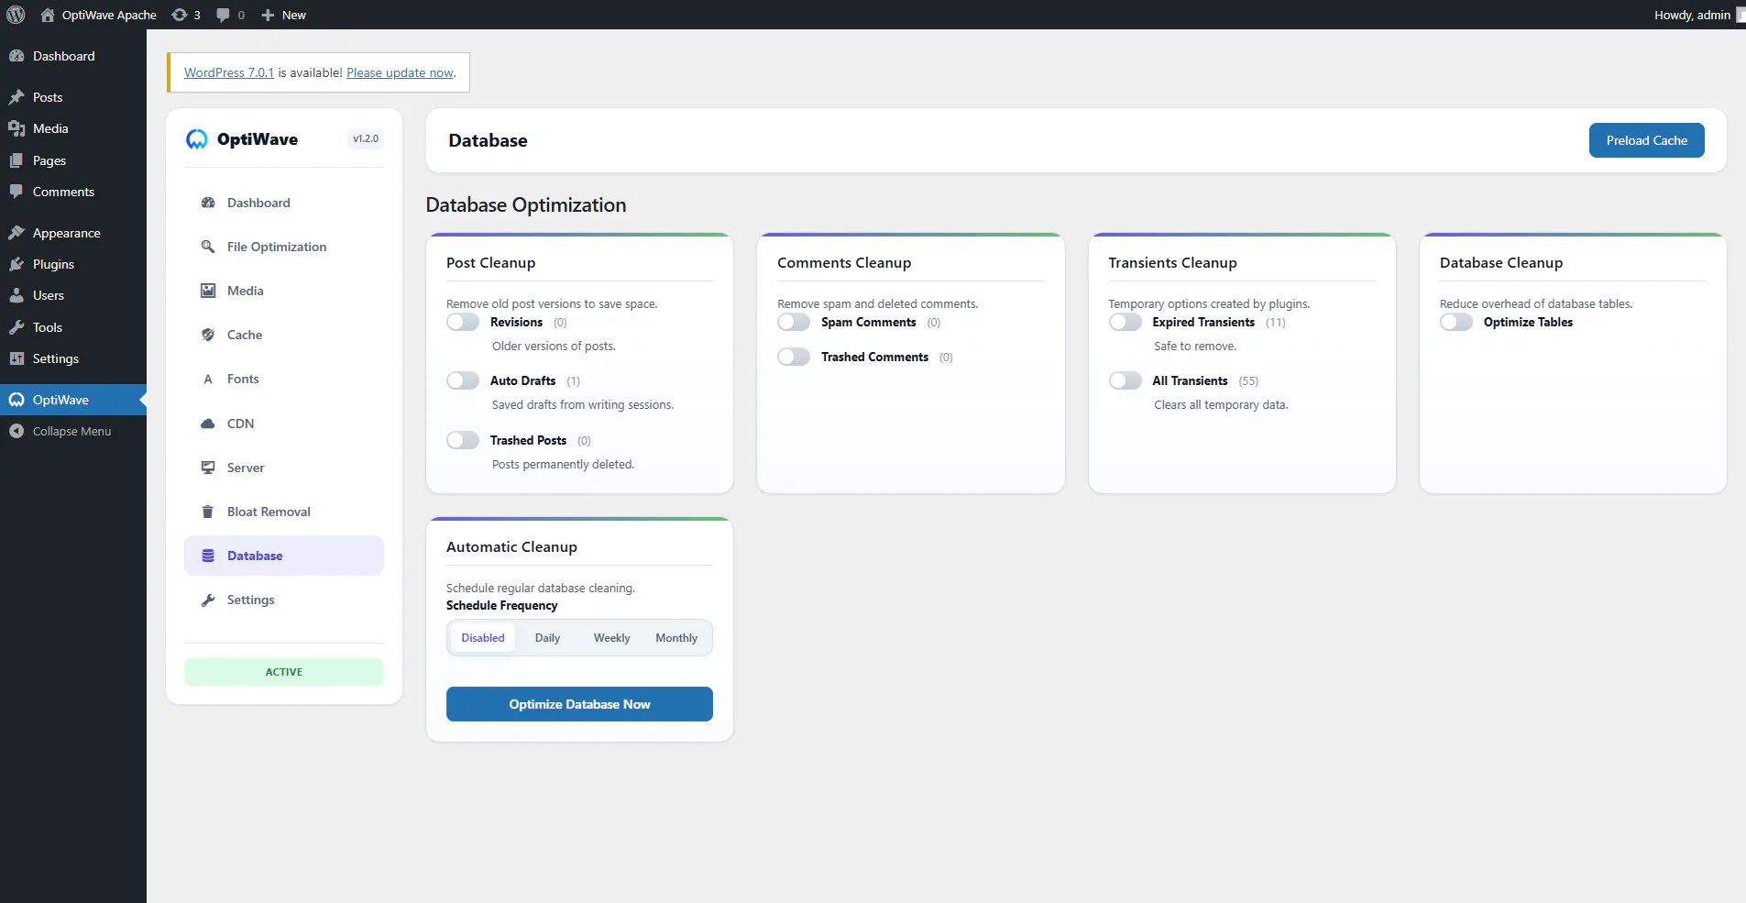1746x903 pixels.
Task: Click Optimize Database Now button
Action: (579, 704)
